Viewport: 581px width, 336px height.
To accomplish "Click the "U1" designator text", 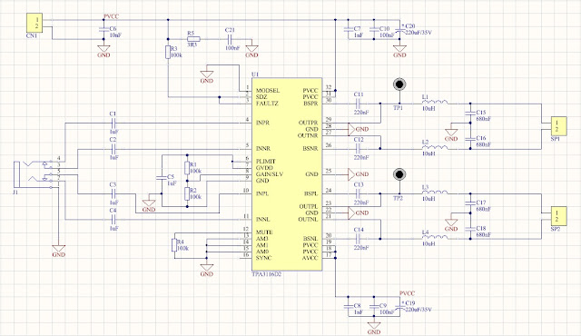I will coord(255,74).
